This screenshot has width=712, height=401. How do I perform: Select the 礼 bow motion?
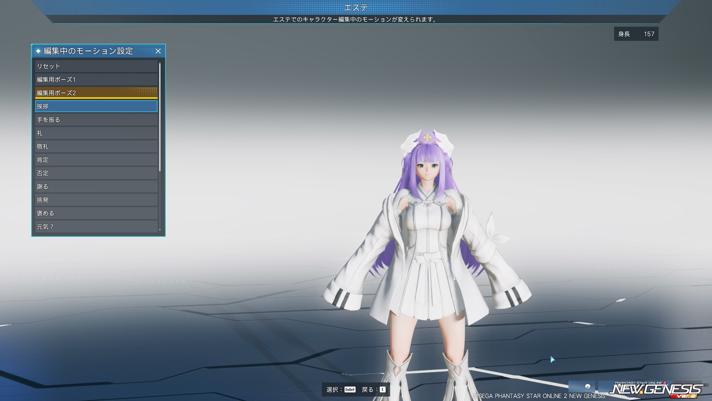click(x=96, y=133)
